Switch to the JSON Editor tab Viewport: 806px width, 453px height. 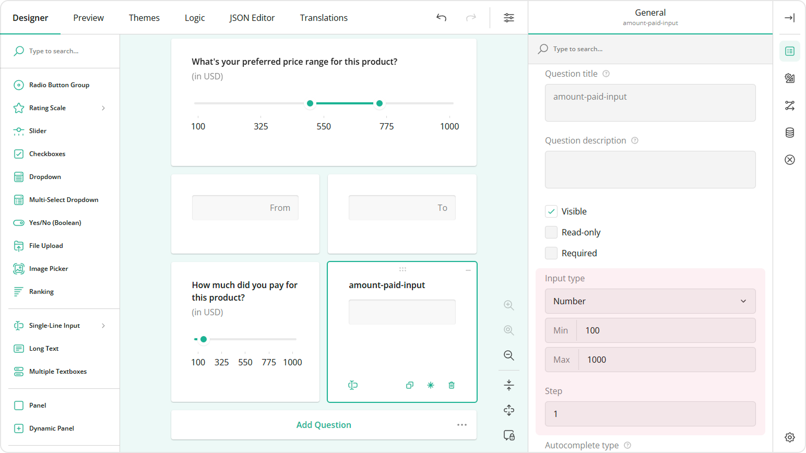coord(252,18)
